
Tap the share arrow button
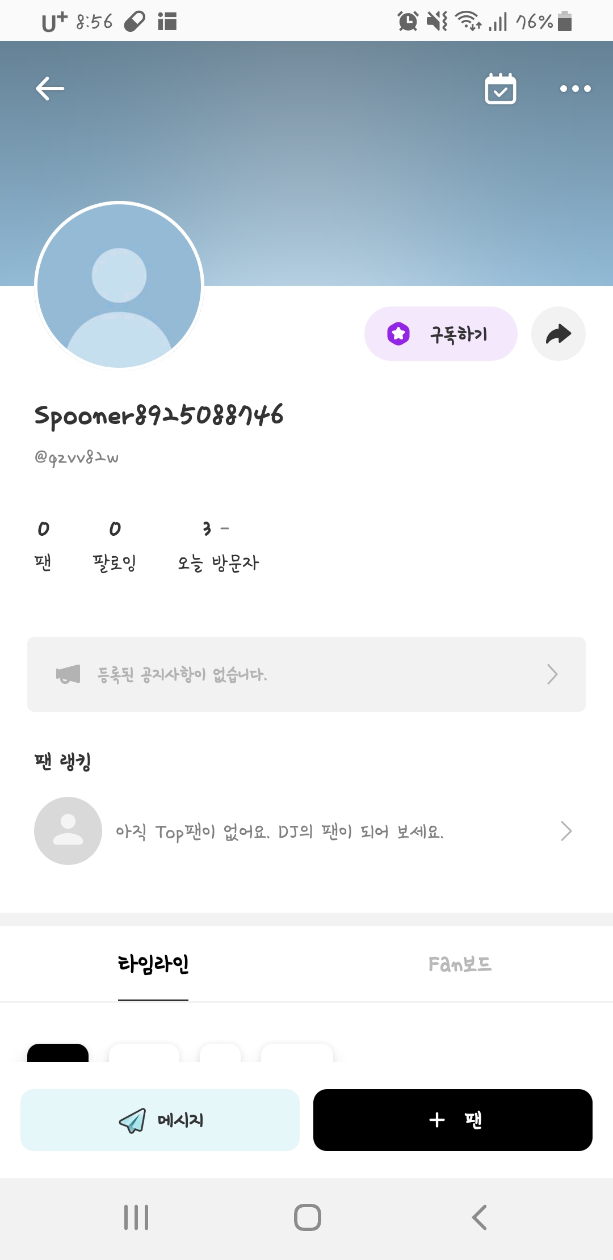point(558,334)
